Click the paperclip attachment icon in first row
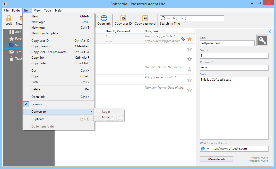This screenshot has width=276, height=169. (183, 39)
